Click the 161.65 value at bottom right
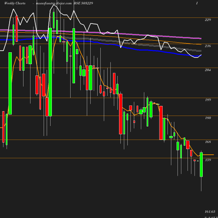Image resolution: width=218 pixels, height=218 pixels. click(210, 211)
